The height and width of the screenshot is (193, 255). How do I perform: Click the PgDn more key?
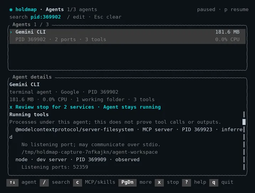tap(127, 182)
